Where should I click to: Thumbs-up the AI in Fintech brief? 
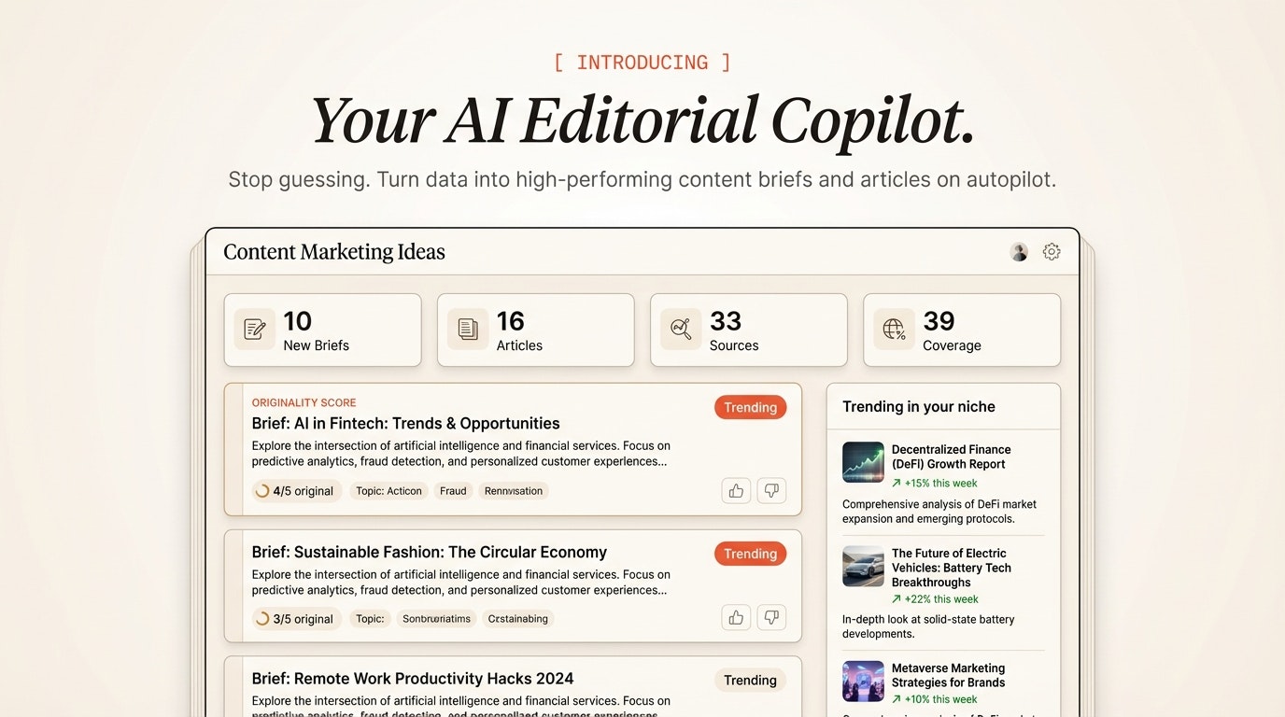coord(735,490)
